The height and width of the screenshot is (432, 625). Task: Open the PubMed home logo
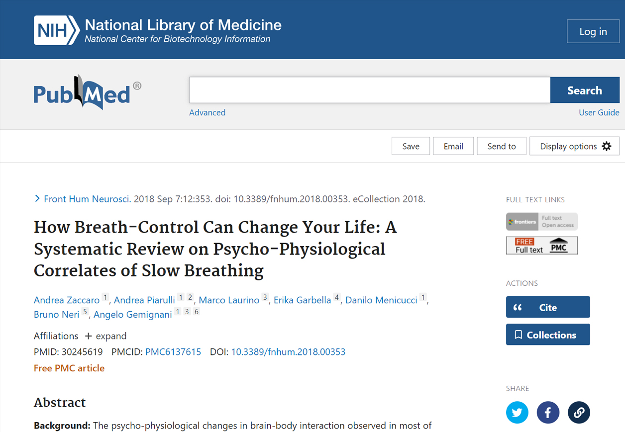pos(87,92)
